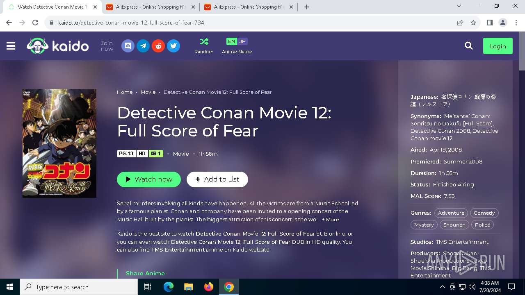The width and height of the screenshot is (525, 295).
Task: Click the PG-13 rating badge
Action: coord(126,154)
